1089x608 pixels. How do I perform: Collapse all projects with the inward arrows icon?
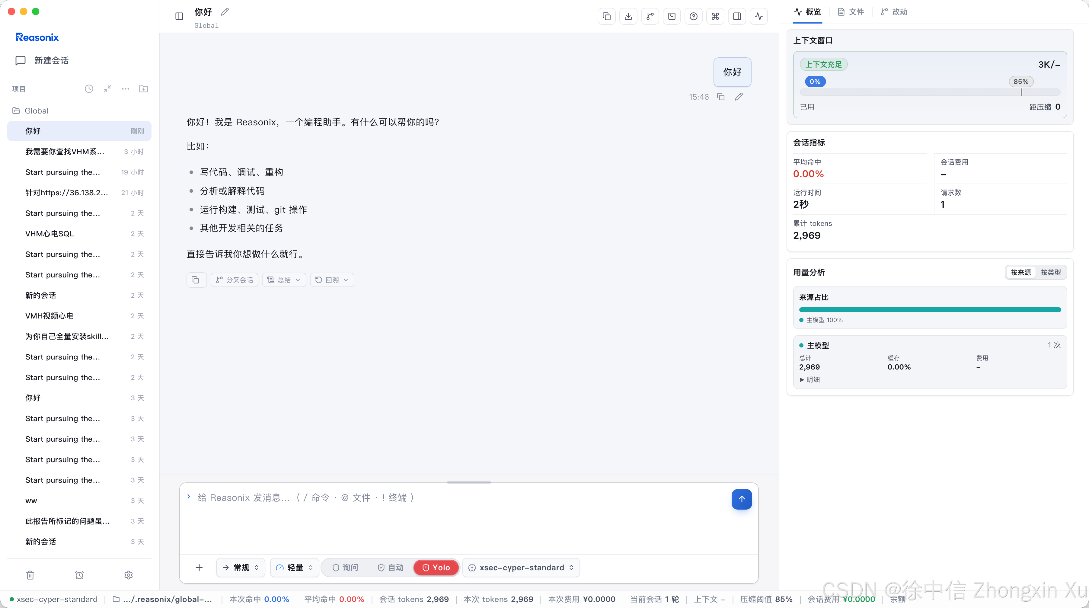point(107,89)
